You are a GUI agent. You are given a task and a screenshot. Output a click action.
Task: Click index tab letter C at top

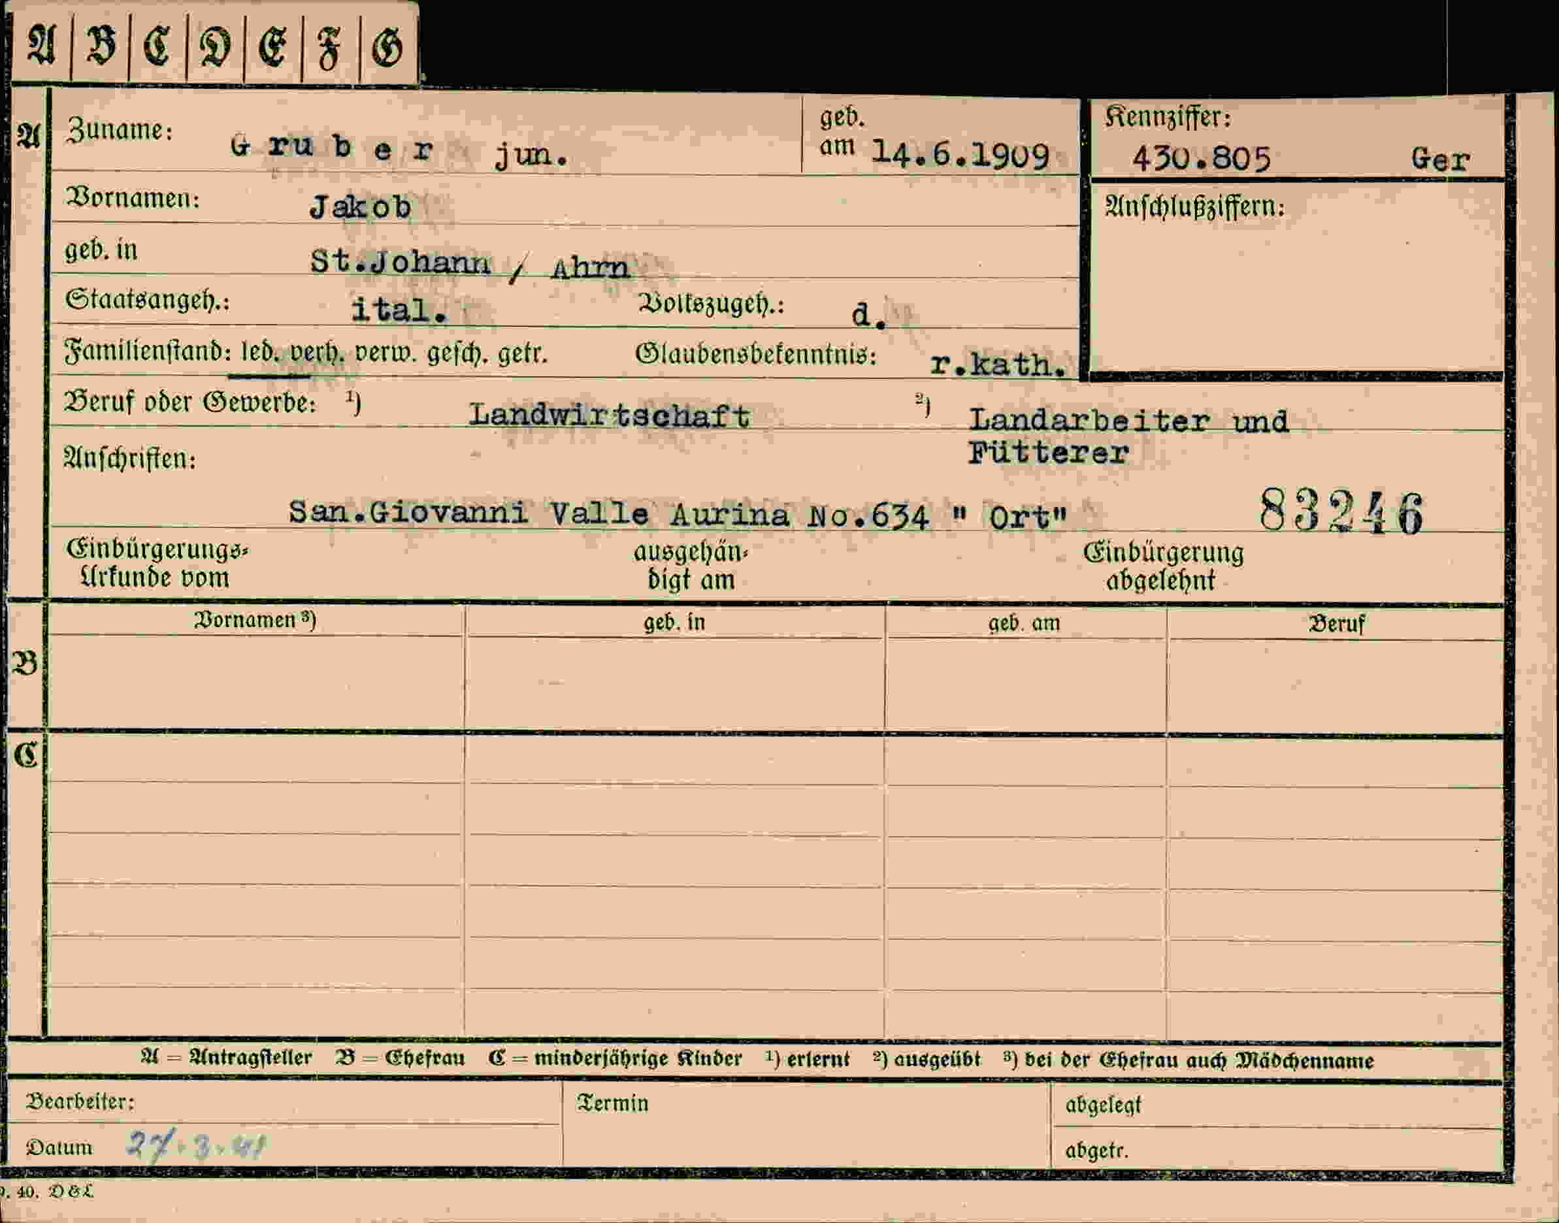tap(157, 47)
